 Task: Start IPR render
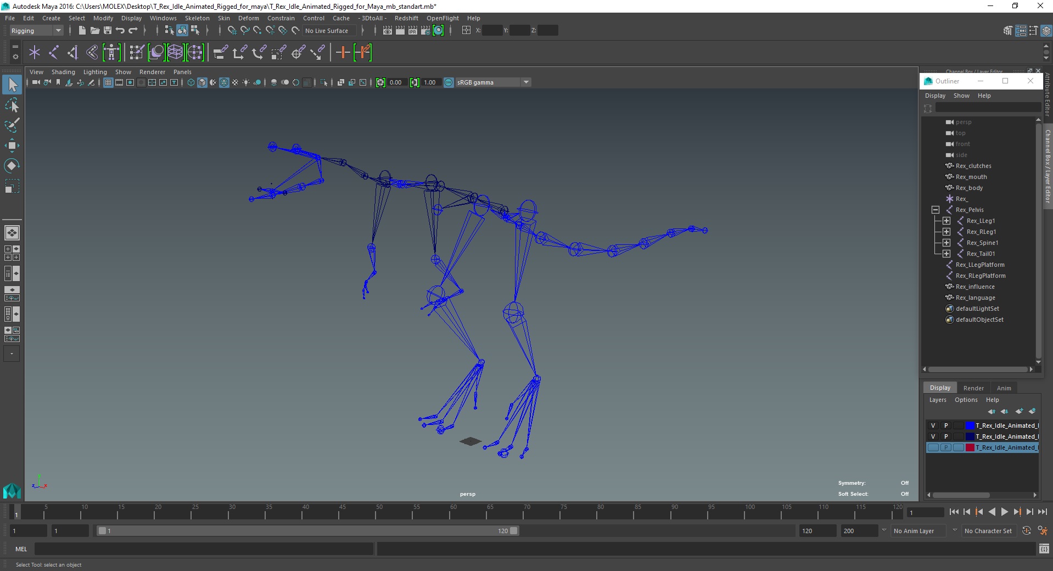pyautogui.click(x=412, y=31)
